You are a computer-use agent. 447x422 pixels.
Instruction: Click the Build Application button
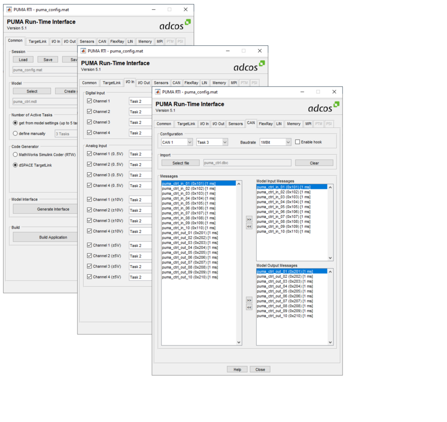point(45,237)
